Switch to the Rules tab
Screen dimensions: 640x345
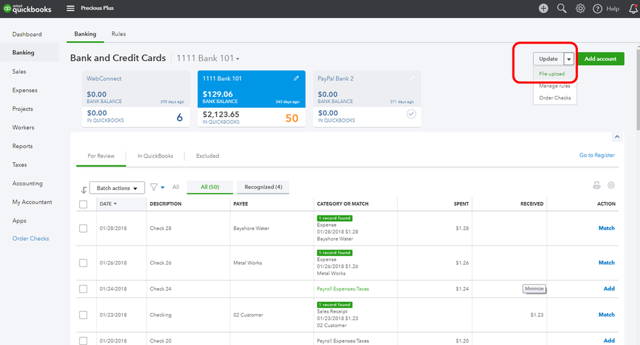(x=119, y=34)
